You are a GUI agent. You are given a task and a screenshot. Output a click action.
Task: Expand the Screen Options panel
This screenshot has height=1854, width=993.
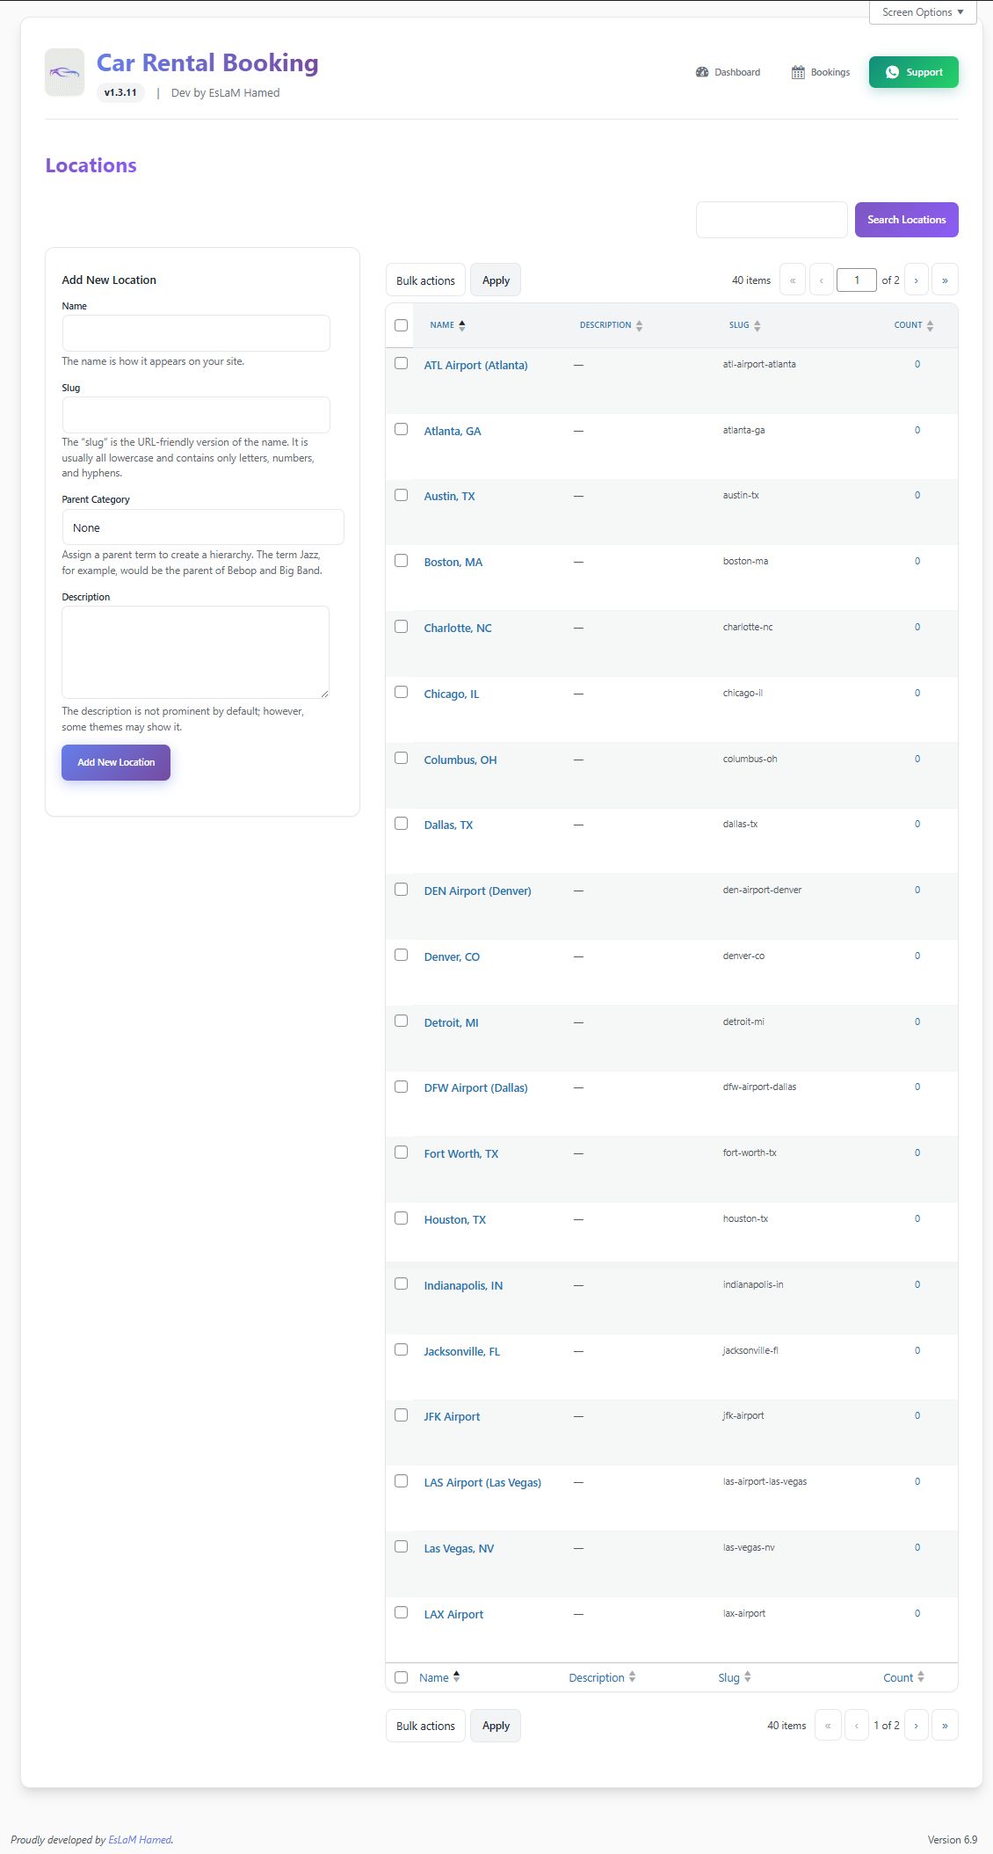pos(923,12)
